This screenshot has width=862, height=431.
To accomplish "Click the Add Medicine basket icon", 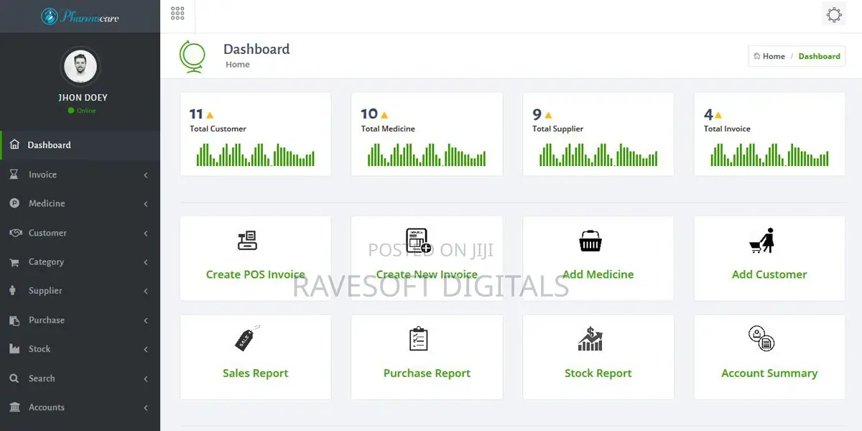I will (x=590, y=241).
